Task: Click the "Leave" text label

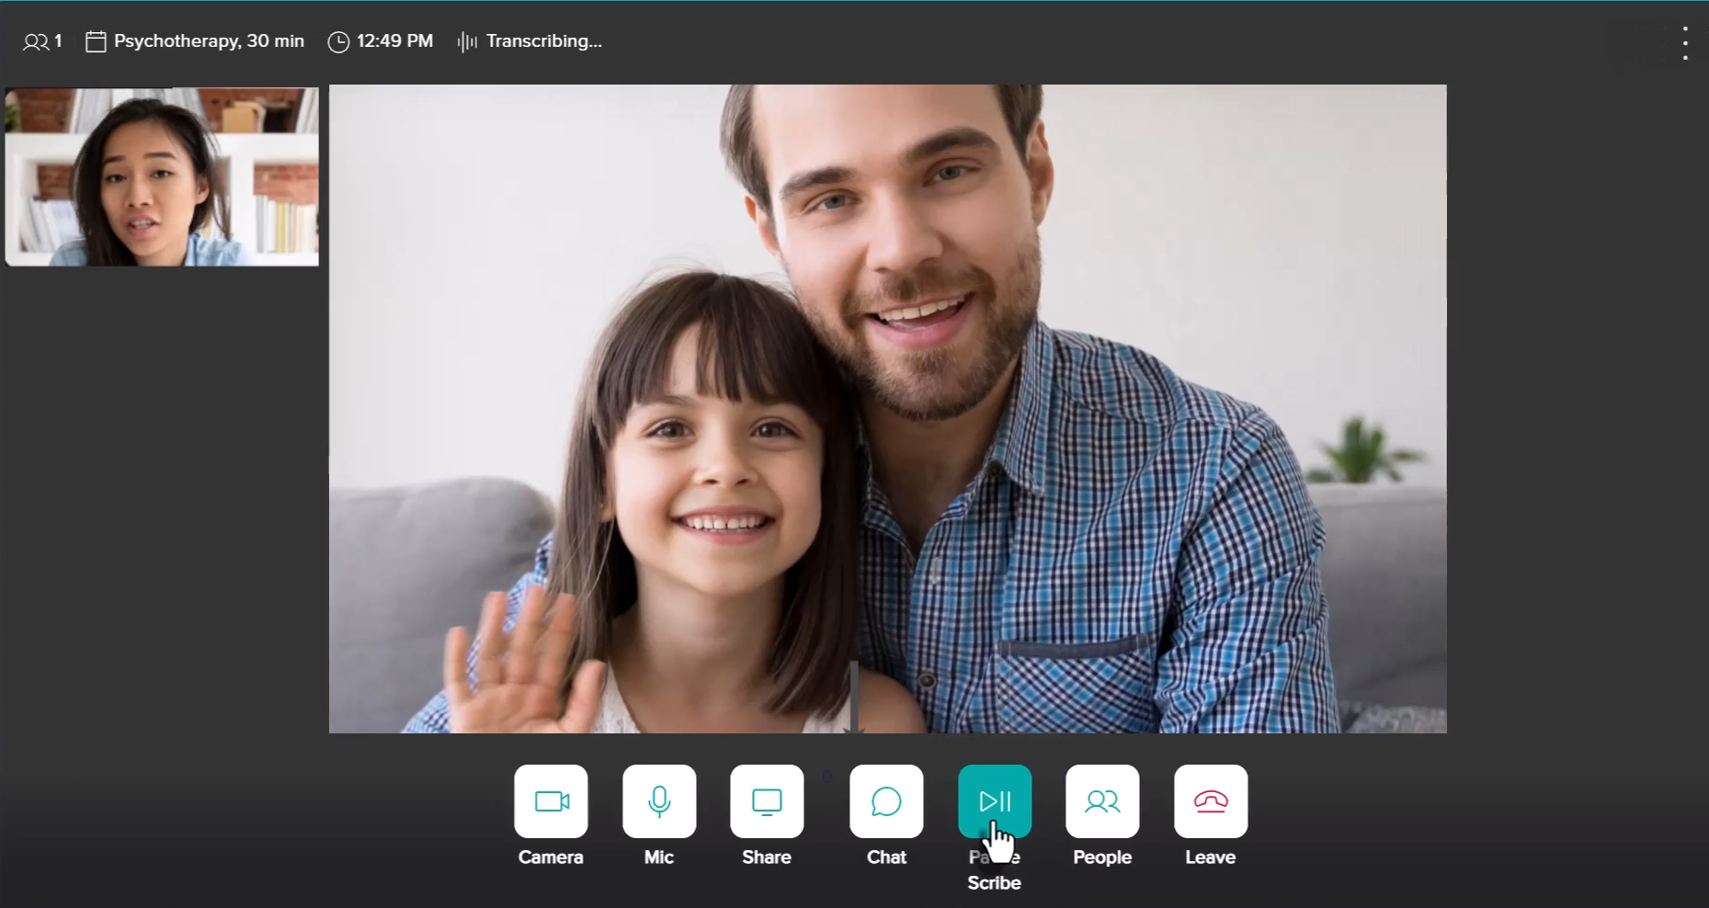Action: 1210,857
